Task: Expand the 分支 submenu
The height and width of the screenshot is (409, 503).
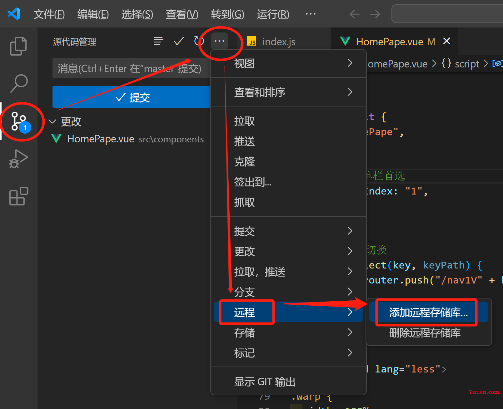Action: point(288,292)
